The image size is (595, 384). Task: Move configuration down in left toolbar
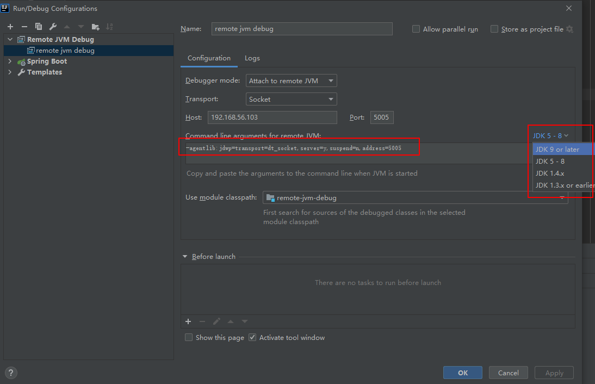[81, 27]
